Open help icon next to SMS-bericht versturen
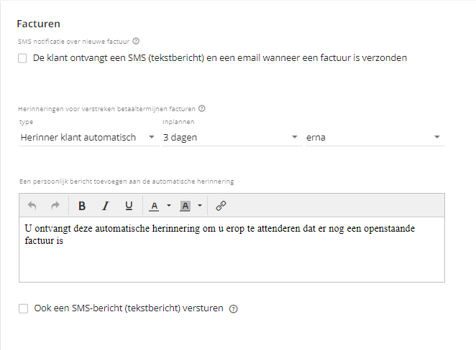Screen dimensions: 476x350 coord(233,309)
